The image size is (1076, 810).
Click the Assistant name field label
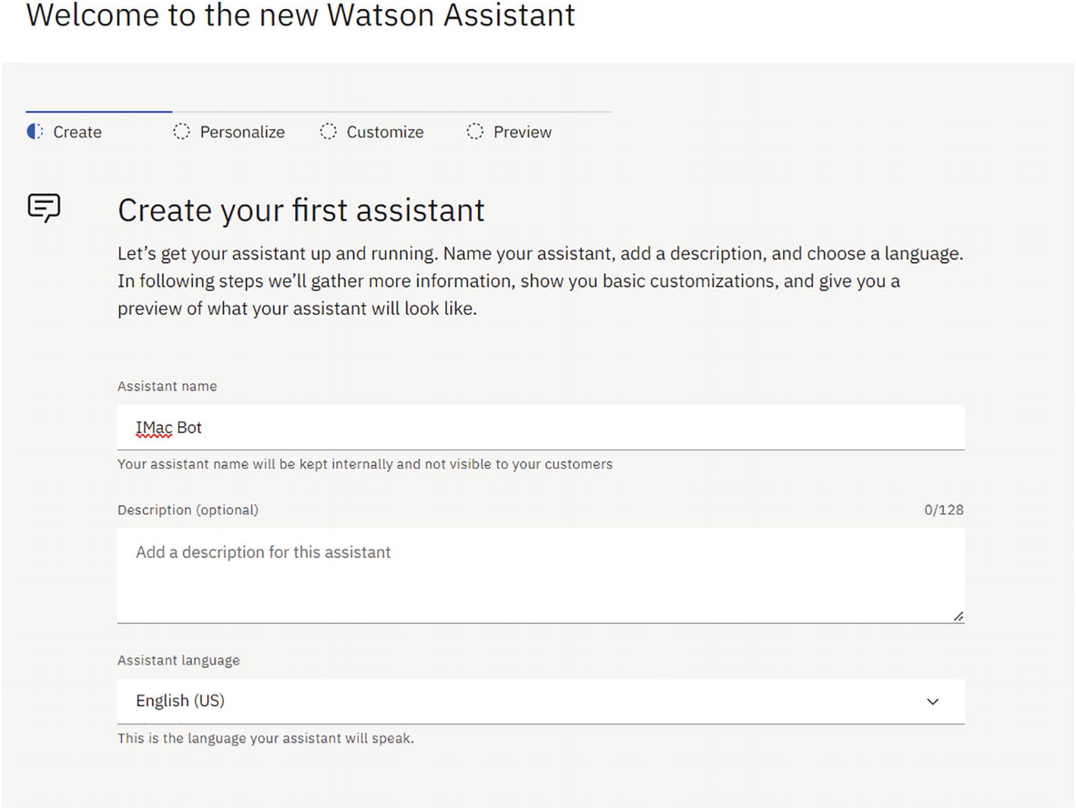[x=167, y=386]
